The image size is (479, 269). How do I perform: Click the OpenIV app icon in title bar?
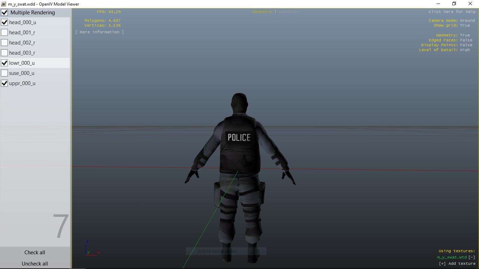(x=4, y=4)
